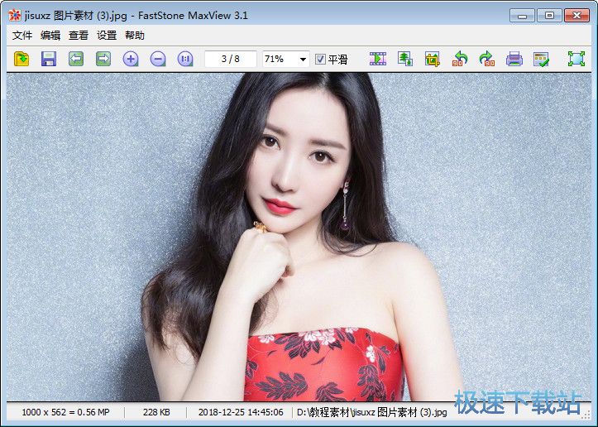Go to the previous image
The width and height of the screenshot is (598, 427).
(76, 59)
